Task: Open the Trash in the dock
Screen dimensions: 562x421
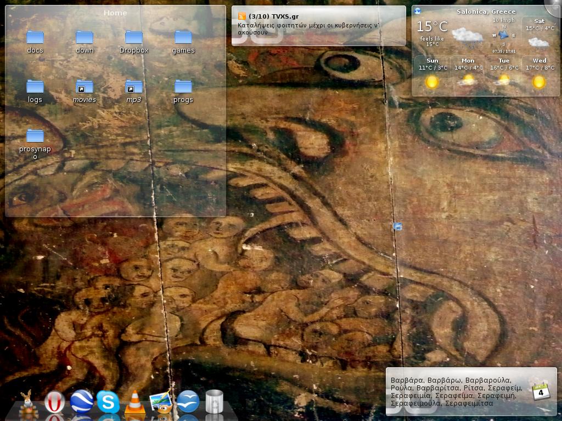Action: point(215,402)
